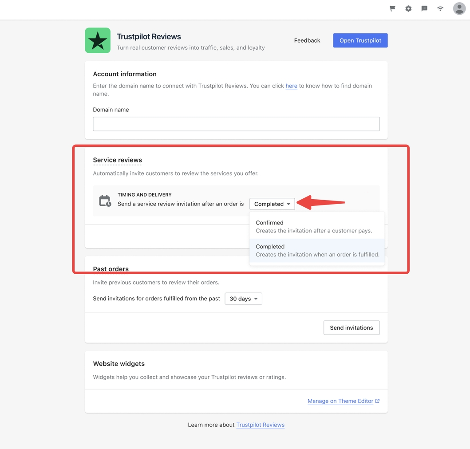Viewport: 470px width, 449px height.
Task: Focus the Domain name input field
Action: [x=236, y=124]
